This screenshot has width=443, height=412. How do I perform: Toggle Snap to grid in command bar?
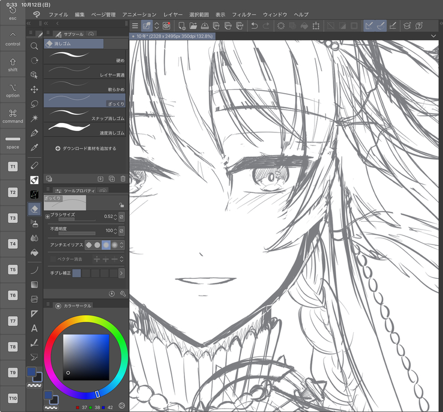pyautogui.click(x=393, y=26)
